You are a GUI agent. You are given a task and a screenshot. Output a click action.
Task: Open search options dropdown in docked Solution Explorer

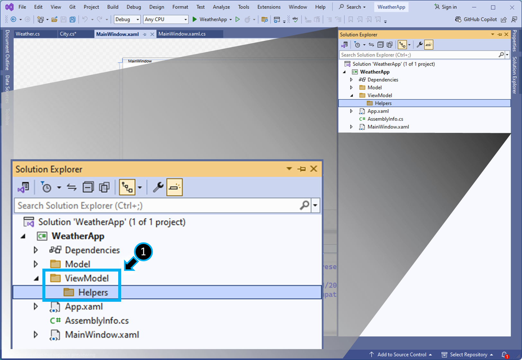(x=508, y=55)
